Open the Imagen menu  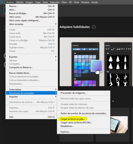point(29,2)
